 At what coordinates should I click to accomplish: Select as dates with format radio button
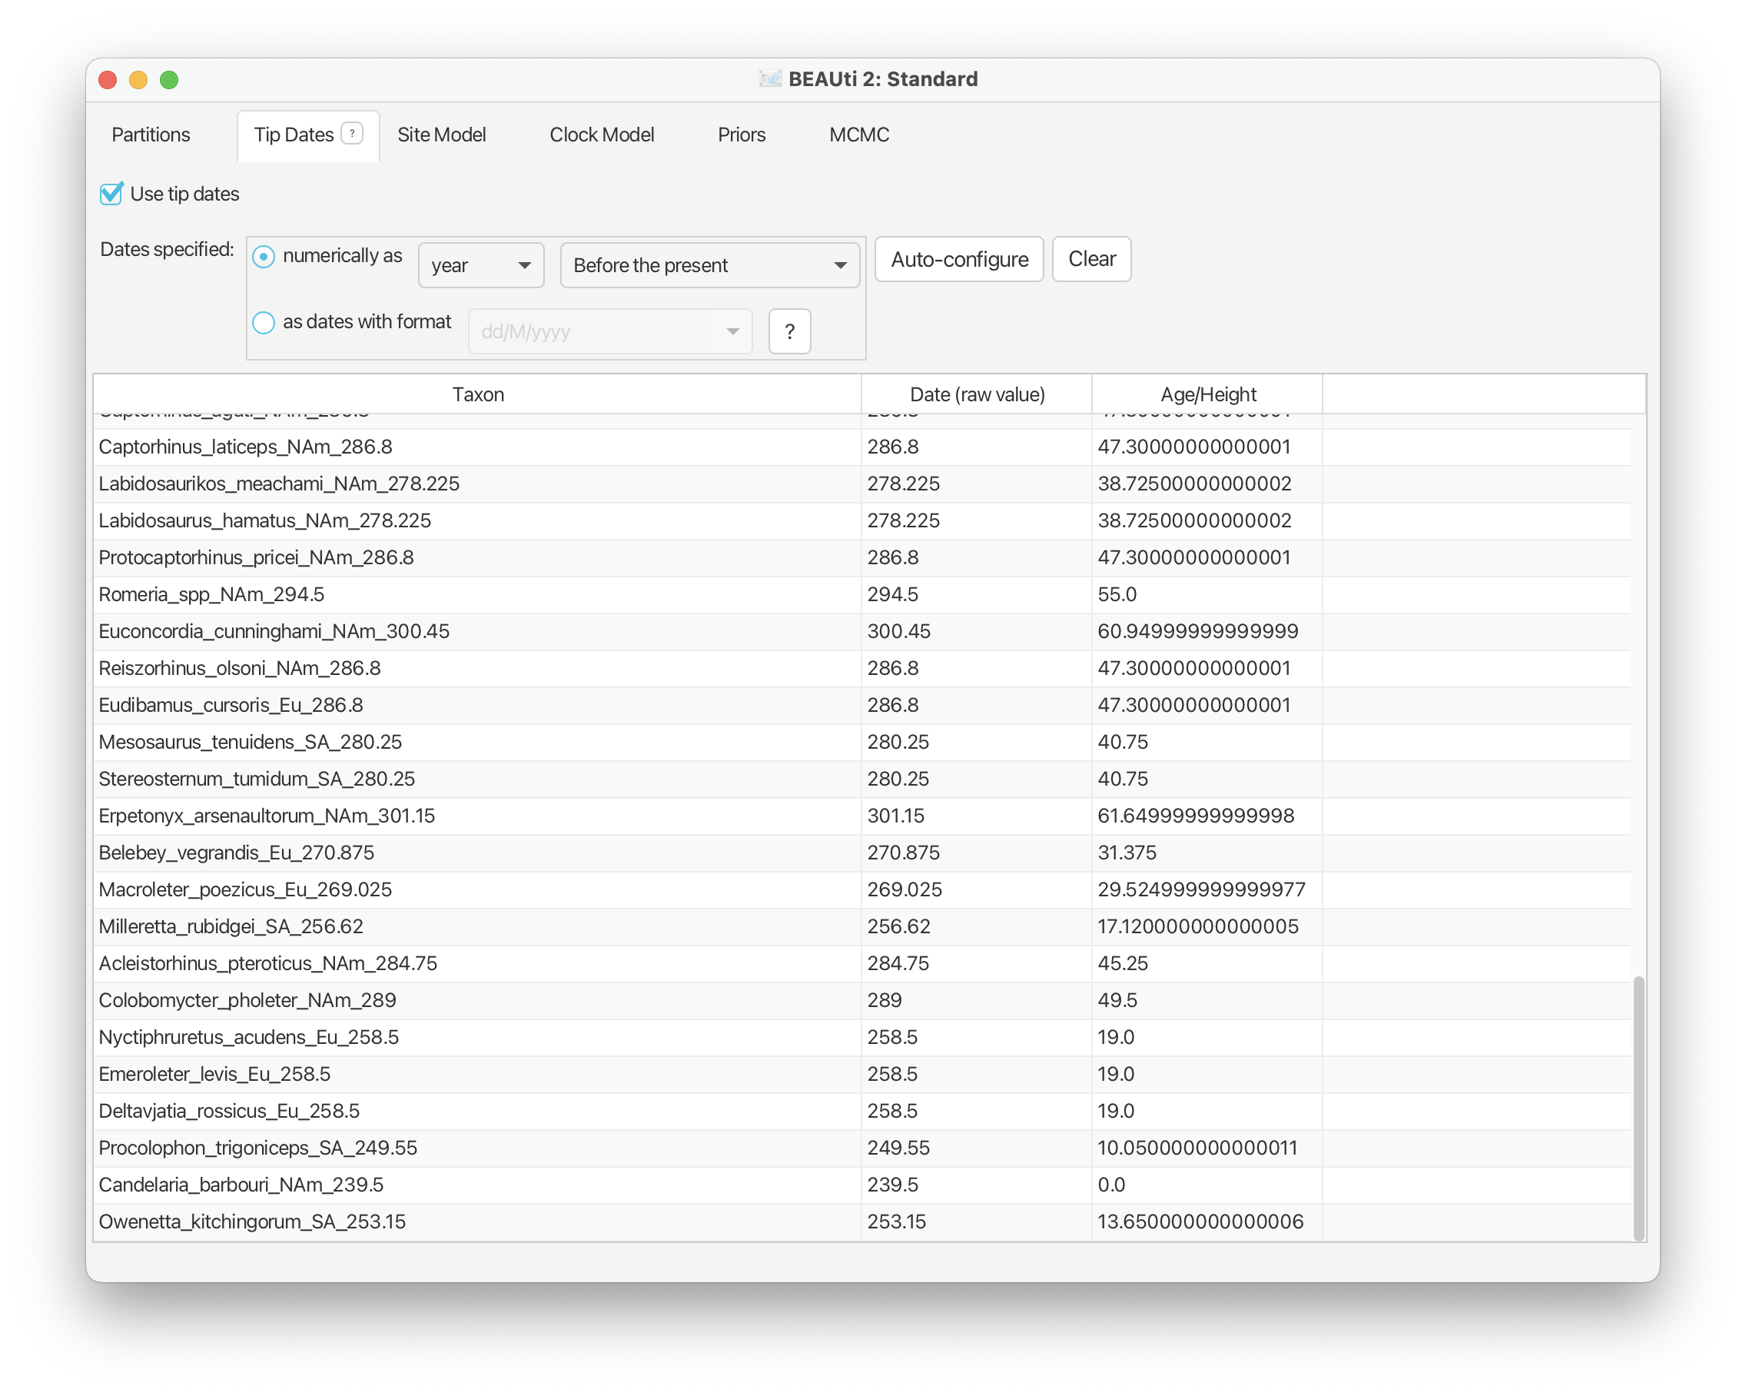tap(263, 322)
